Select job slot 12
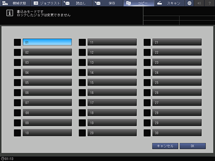 (x=112, y=52)
